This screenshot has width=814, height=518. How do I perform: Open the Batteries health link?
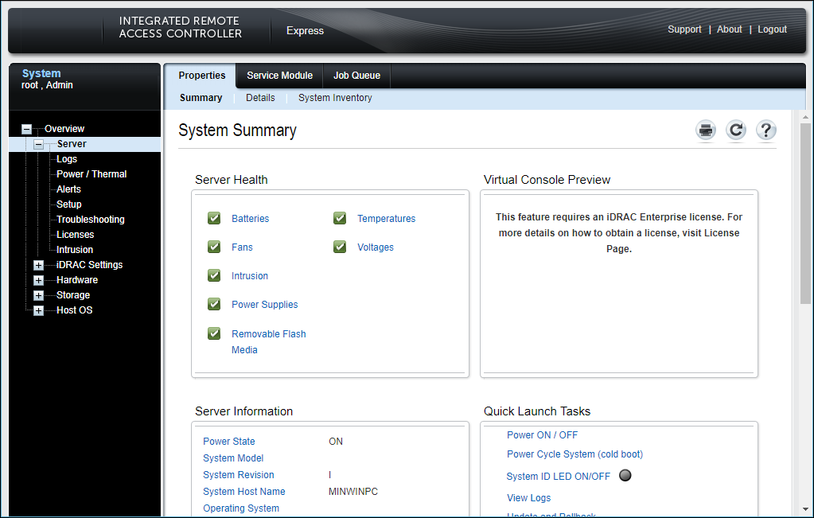point(250,219)
